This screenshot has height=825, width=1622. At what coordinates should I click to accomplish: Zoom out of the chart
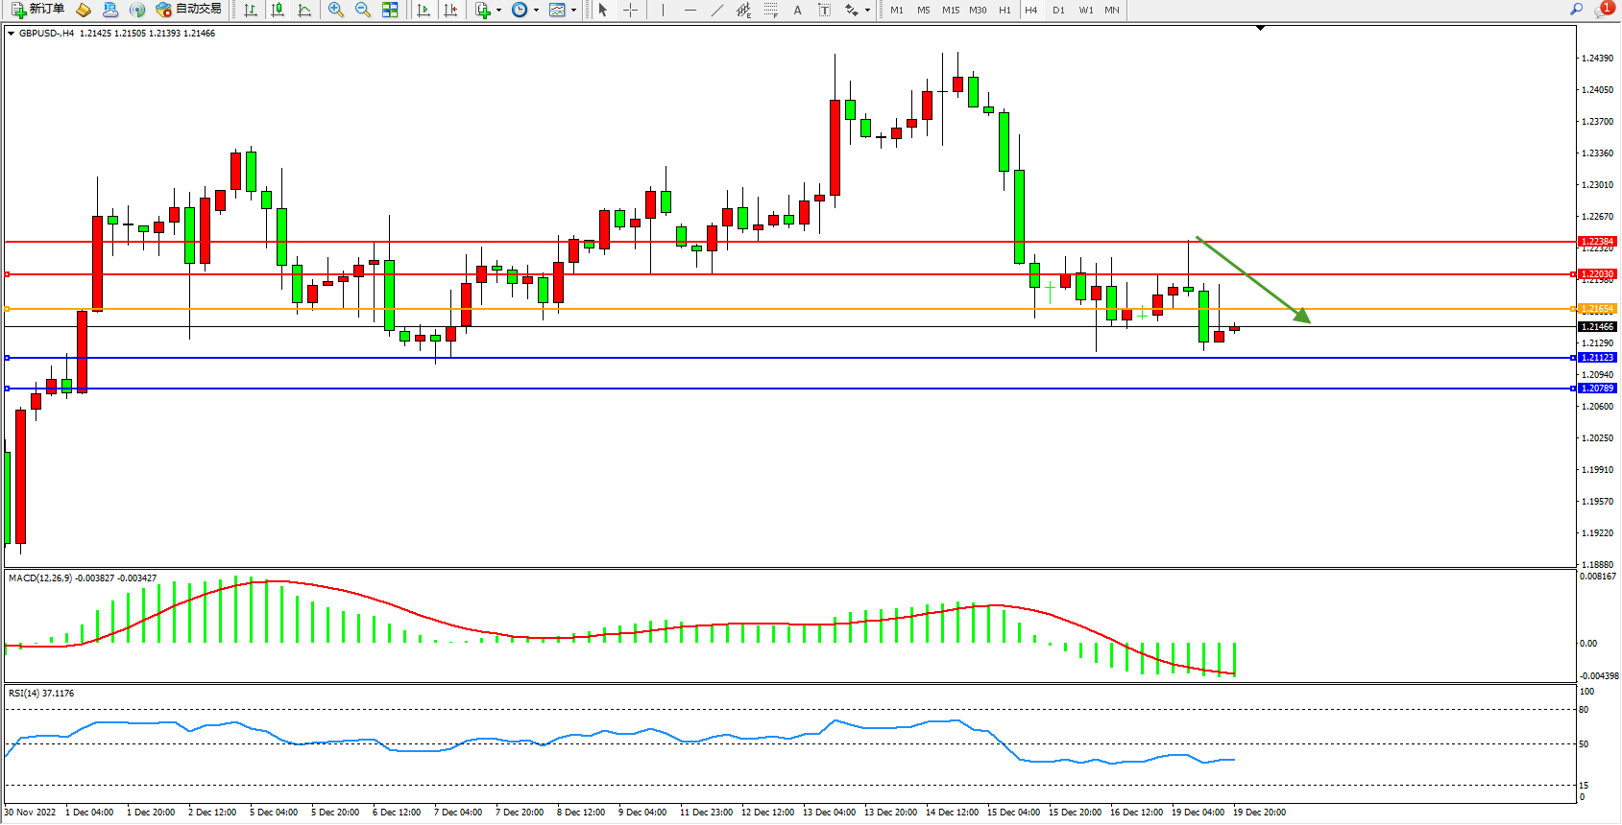[362, 10]
